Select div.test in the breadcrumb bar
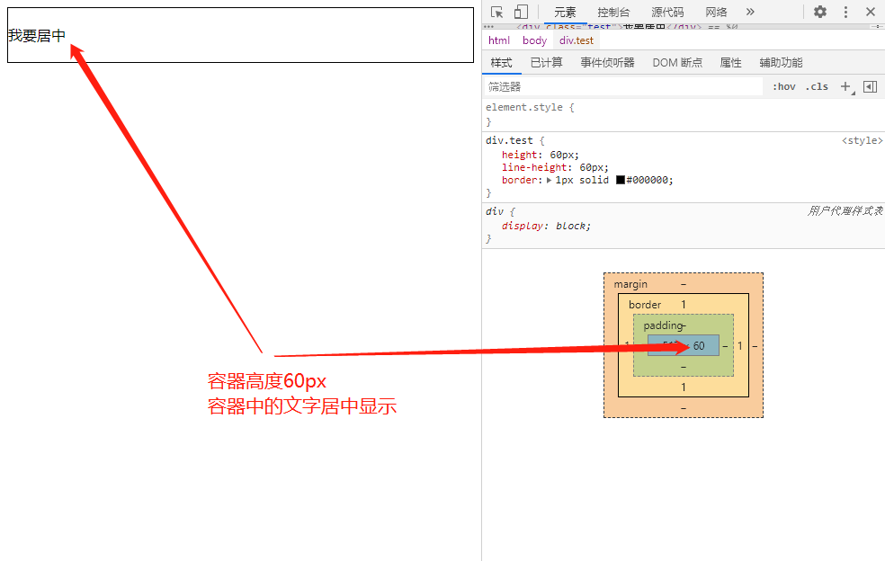The image size is (885, 561). pos(576,40)
